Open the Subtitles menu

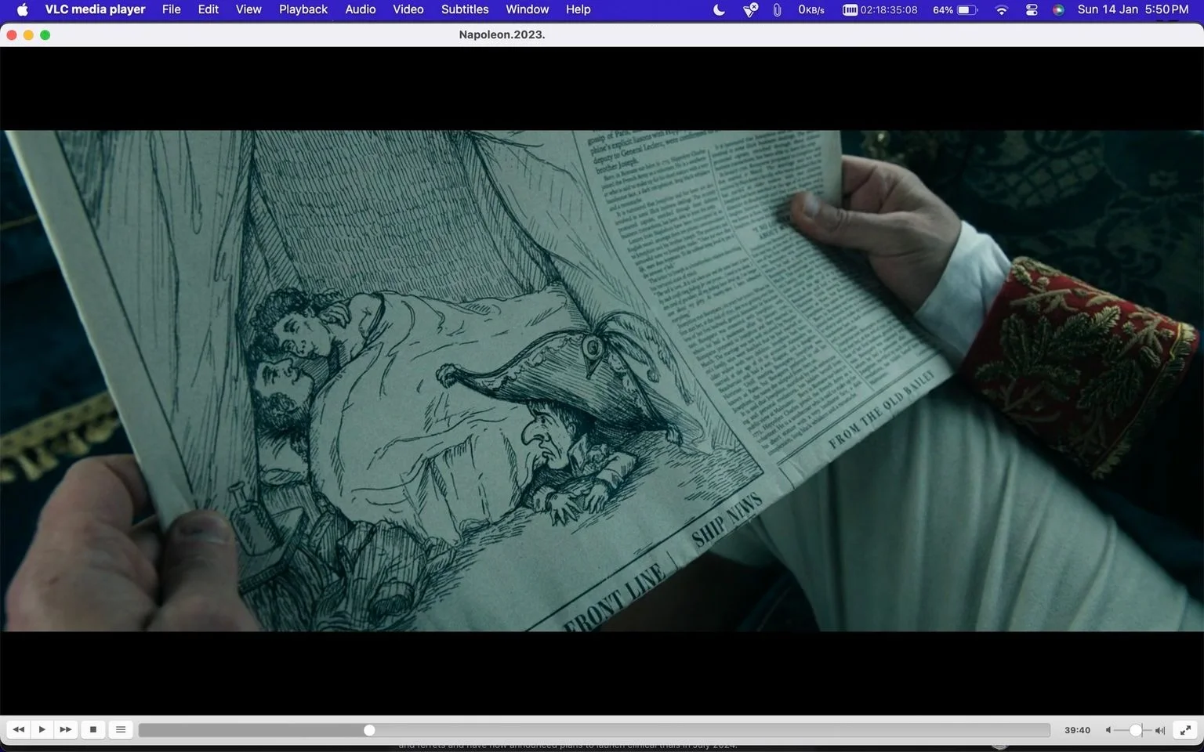(465, 9)
